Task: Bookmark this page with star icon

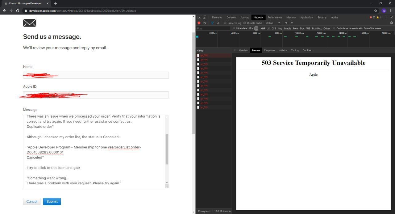Action: click(x=376, y=10)
